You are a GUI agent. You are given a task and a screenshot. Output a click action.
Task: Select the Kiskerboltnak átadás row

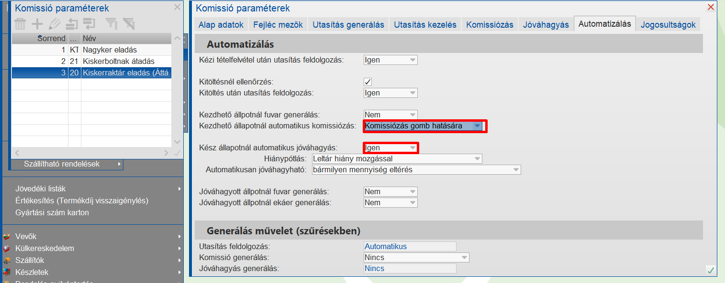click(91, 61)
